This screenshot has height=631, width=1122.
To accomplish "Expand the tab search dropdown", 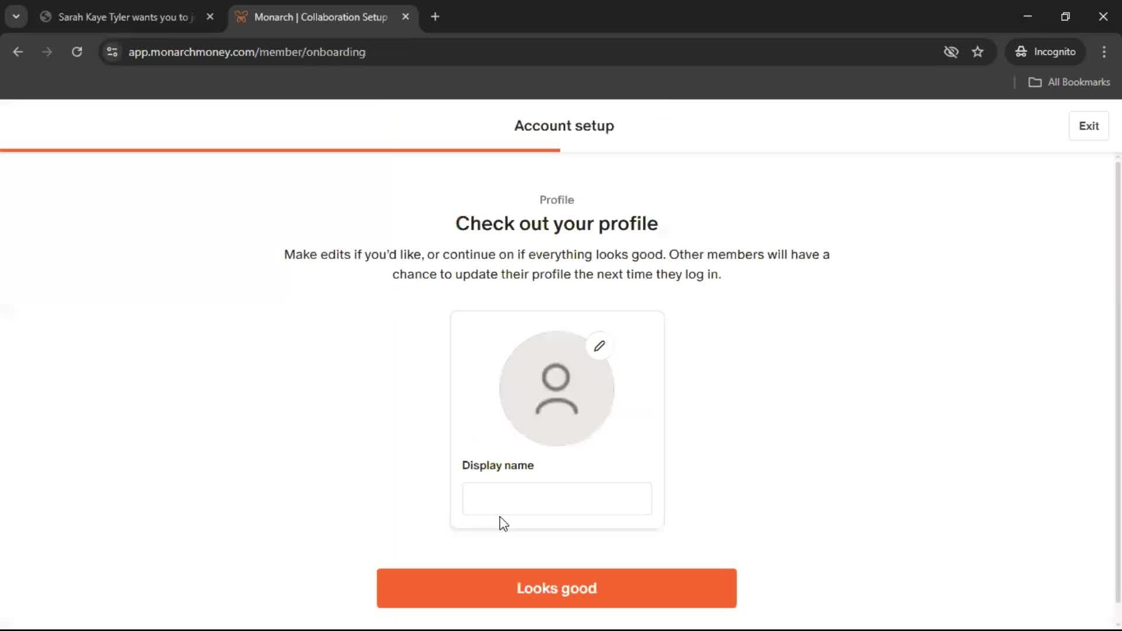I will [x=16, y=17].
